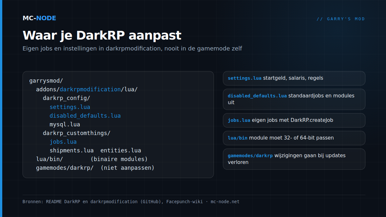Click the 'lua/bin' label in the 32/64-bit card

238,138
